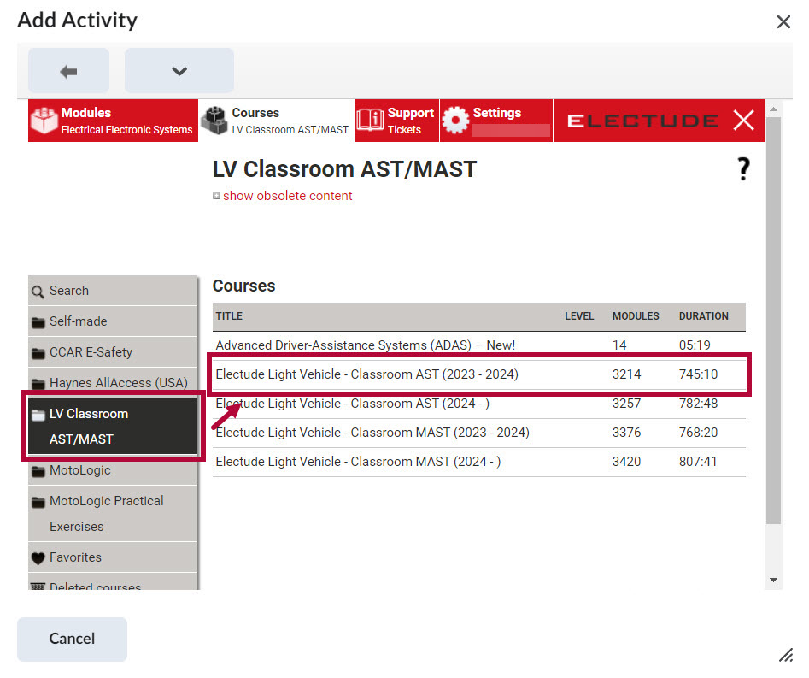Click the MotoLogic folder icon

[38, 472]
